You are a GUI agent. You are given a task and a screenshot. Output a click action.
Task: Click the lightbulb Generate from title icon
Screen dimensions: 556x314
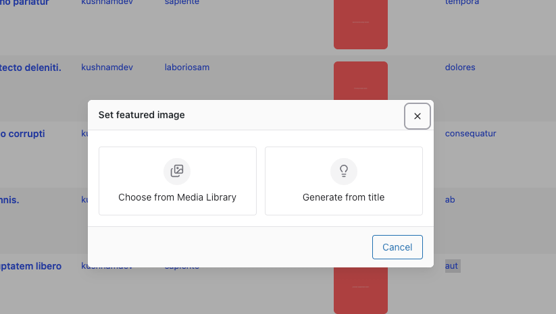click(x=343, y=171)
